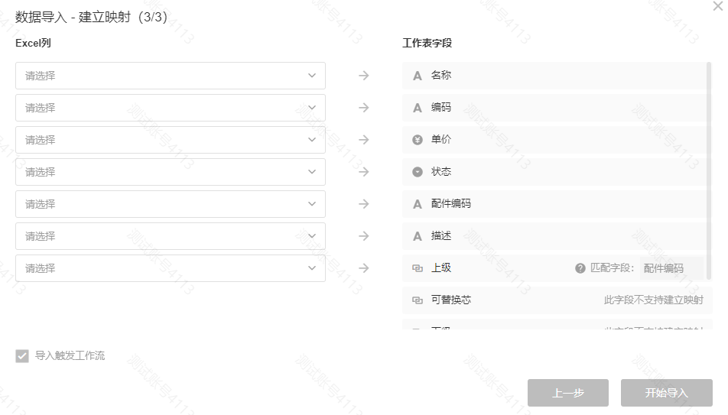Click the text icon beside 描述 field
728x415 pixels.
(x=418, y=236)
